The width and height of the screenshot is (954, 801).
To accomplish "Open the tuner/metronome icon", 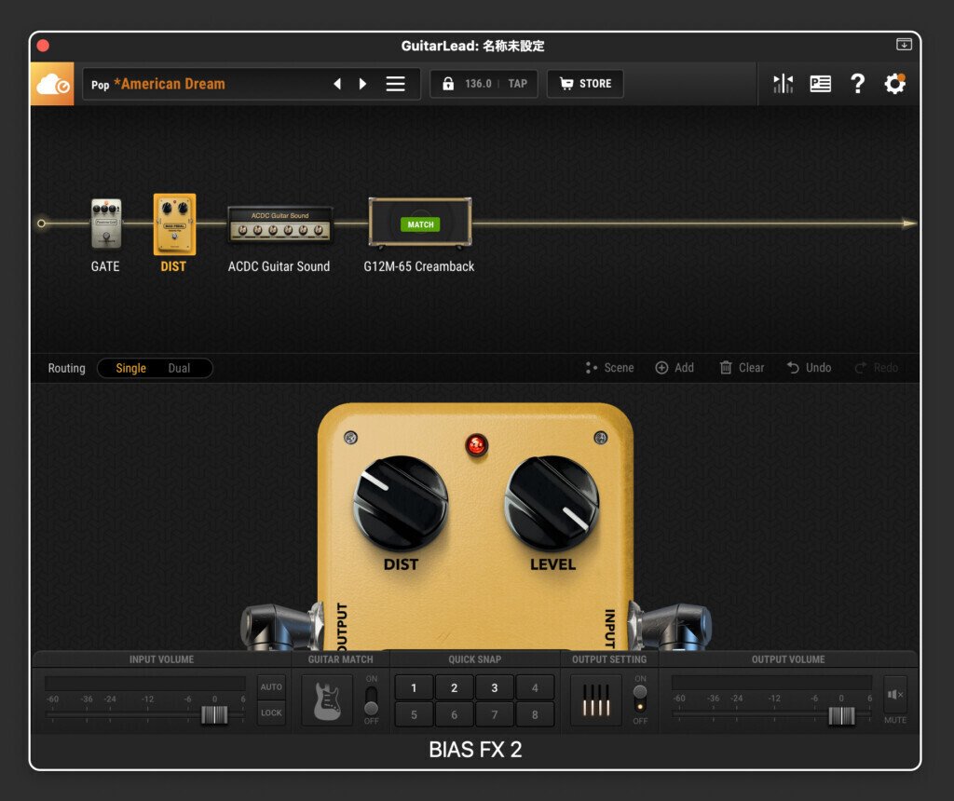I will click(x=783, y=84).
